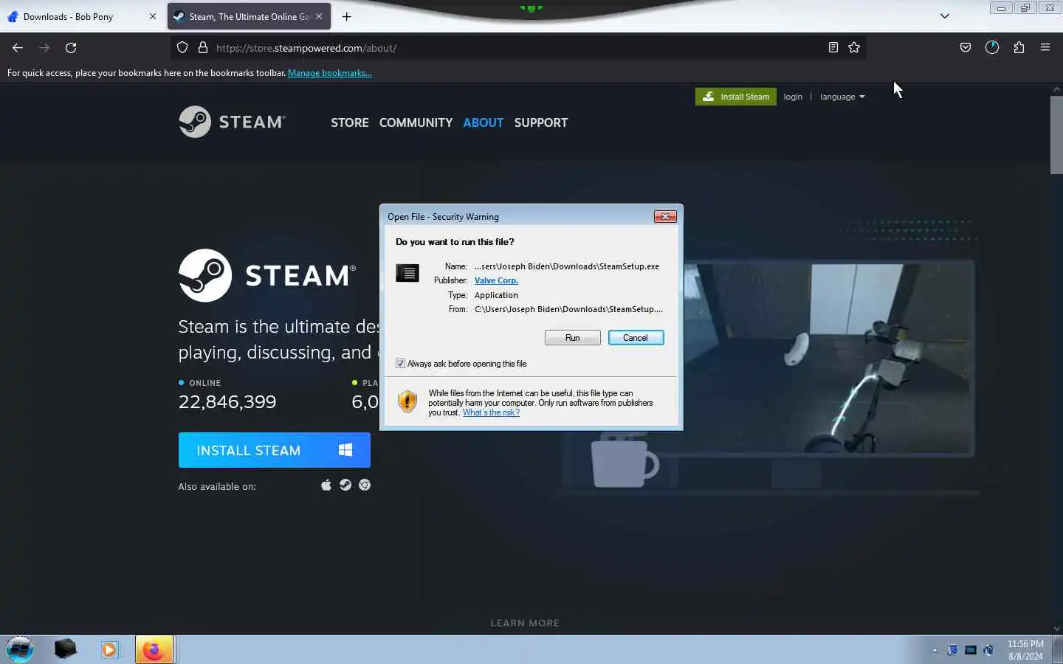Toggle reader view icon in address bar
Viewport: 1063px width, 664px height.
(833, 48)
